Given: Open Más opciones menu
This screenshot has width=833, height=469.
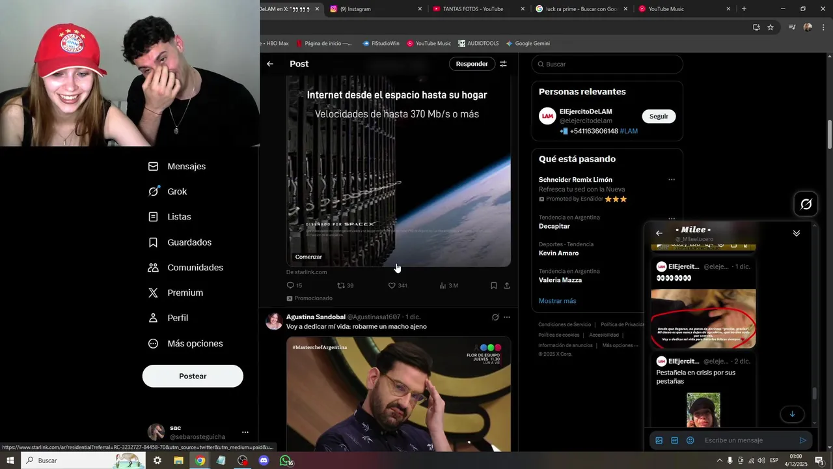Looking at the screenshot, I should point(185,343).
